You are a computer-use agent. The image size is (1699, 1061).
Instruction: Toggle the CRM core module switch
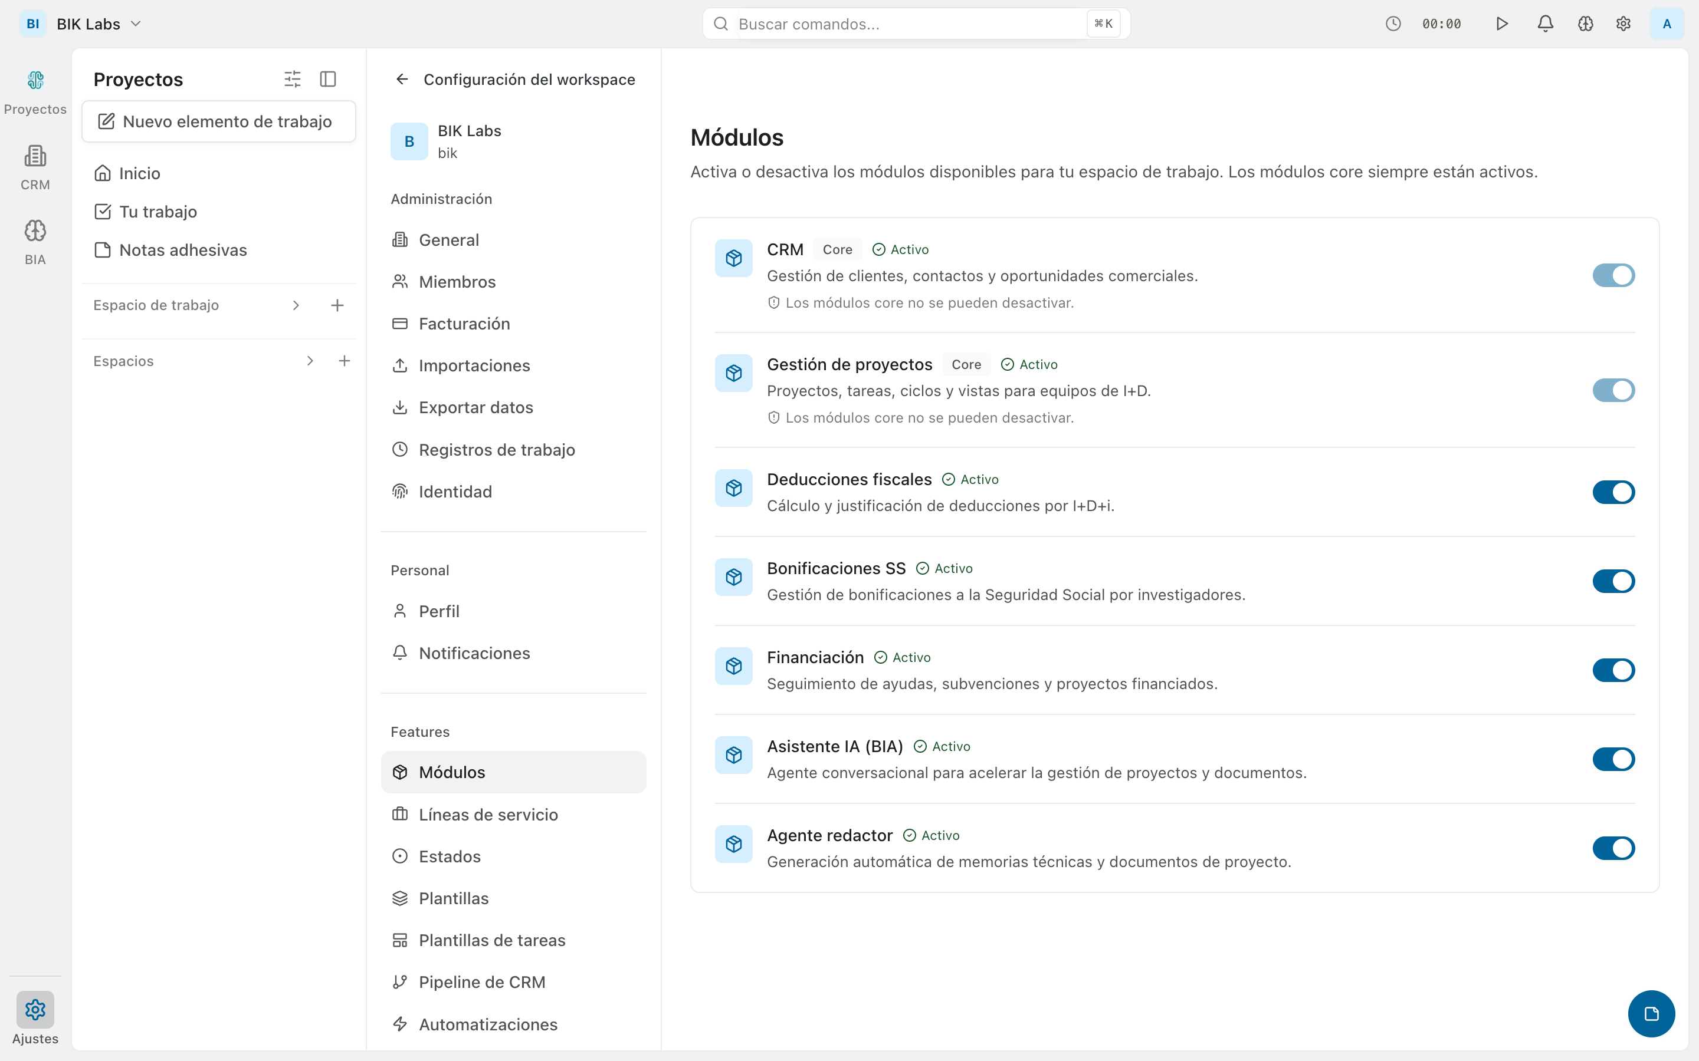coord(1613,275)
